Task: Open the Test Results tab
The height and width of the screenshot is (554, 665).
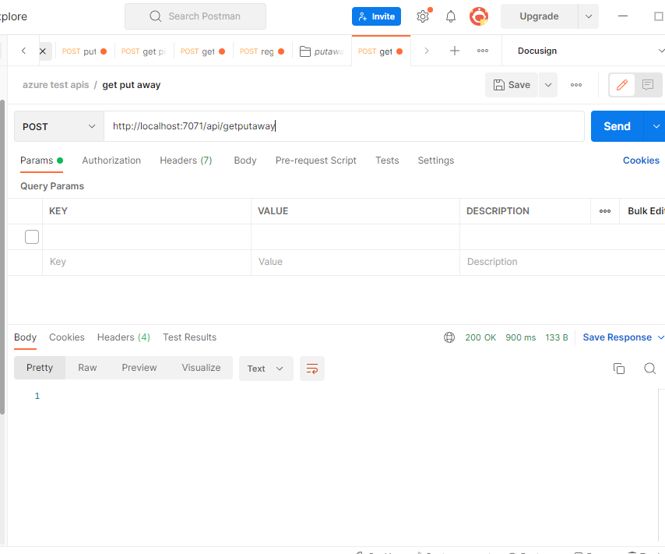Action: (x=189, y=337)
